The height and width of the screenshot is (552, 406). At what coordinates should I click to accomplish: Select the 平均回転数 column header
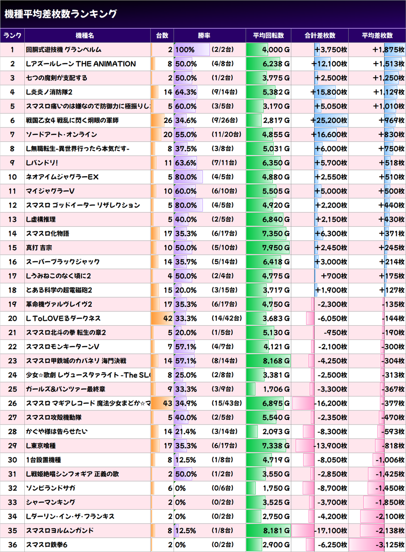tap(269, 35)
